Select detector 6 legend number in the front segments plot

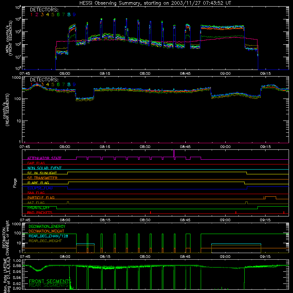tap(58, 15)
